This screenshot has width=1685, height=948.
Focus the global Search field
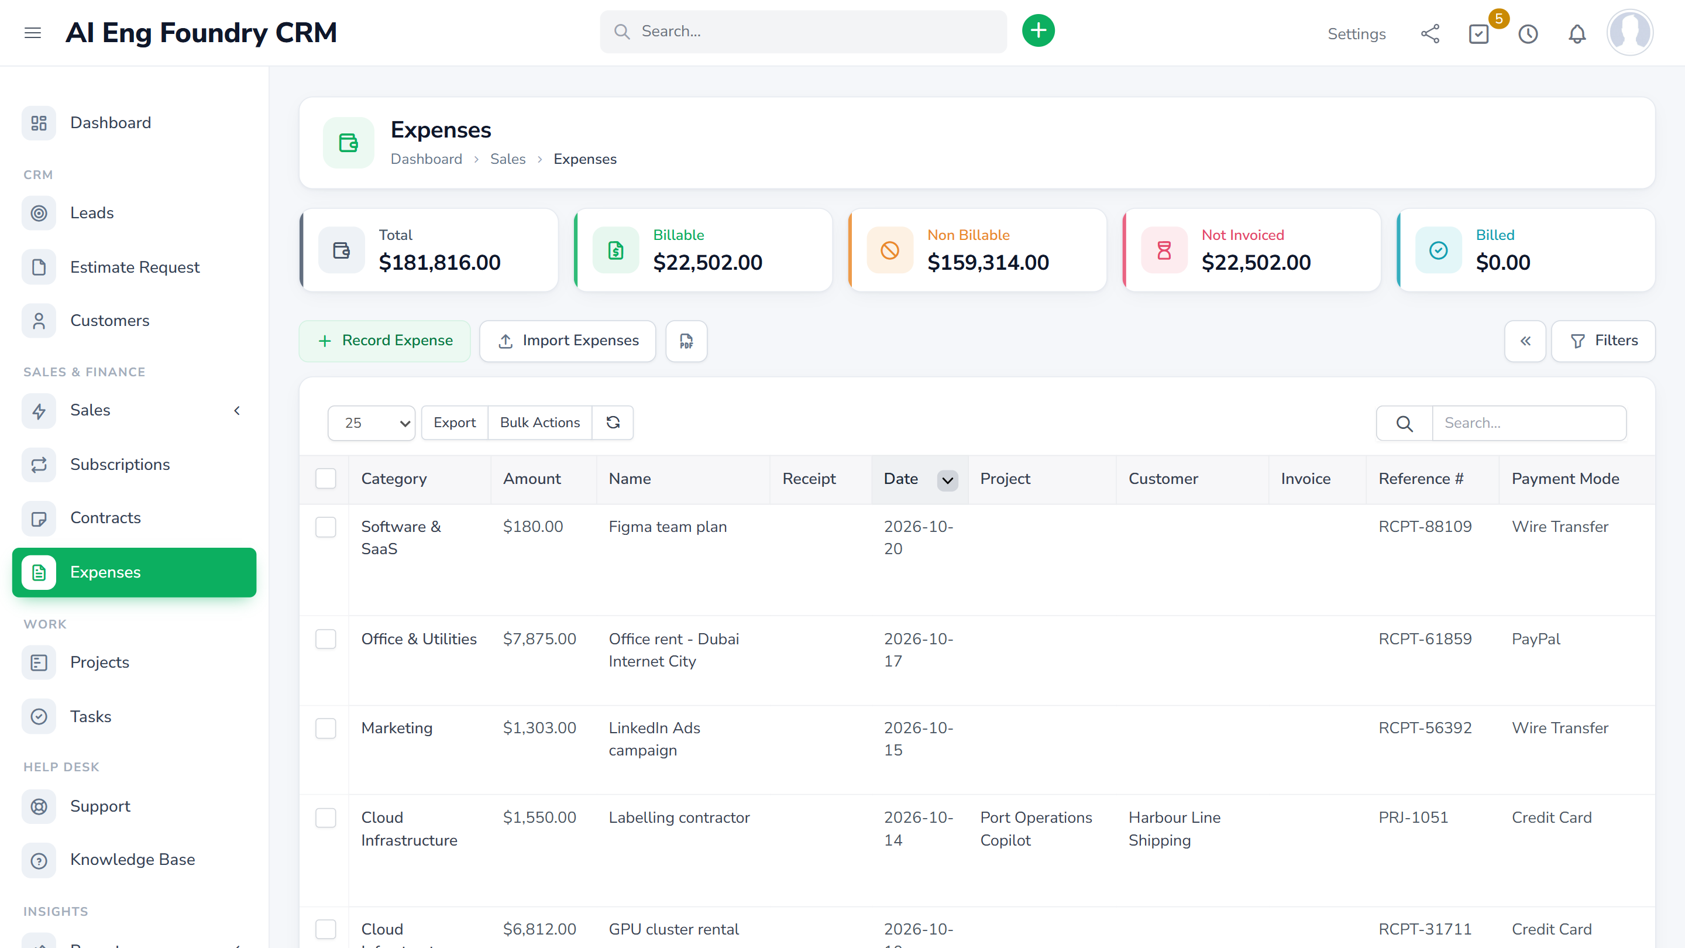803,32
